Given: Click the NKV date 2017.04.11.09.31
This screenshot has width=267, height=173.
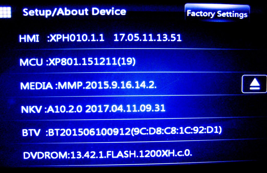Looking at the screenshot, I should click(125, 108).
